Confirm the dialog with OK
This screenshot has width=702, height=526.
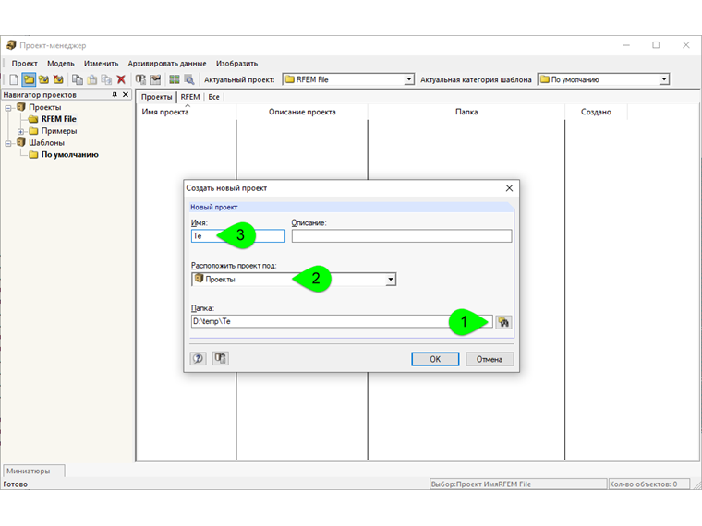click(435, 359)
